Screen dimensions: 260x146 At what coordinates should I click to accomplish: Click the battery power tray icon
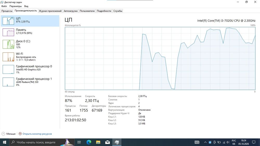coord(219,142)
